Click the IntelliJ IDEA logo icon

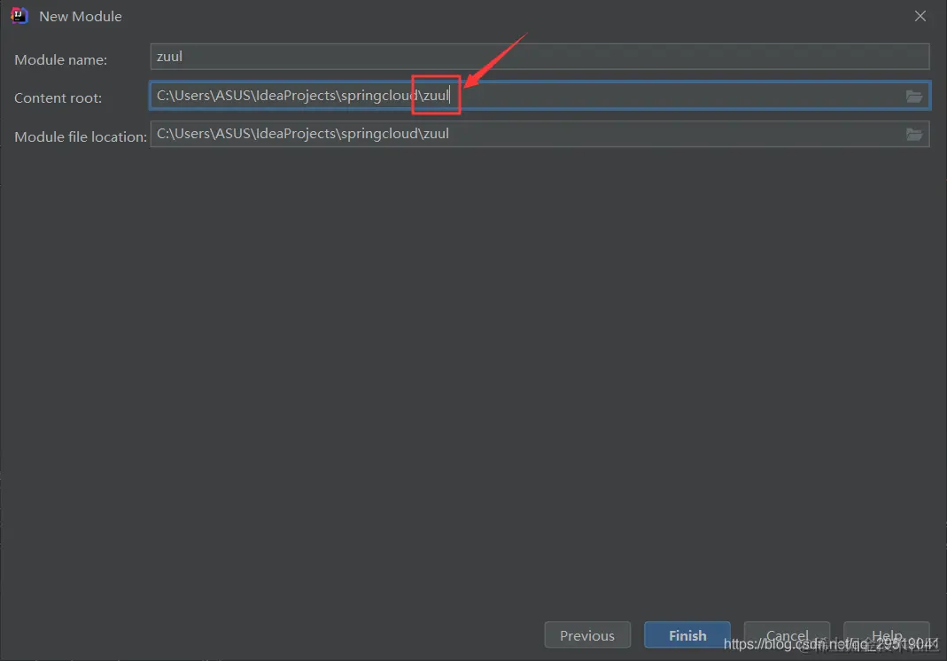pyautogui.click(x=19, y=16)
